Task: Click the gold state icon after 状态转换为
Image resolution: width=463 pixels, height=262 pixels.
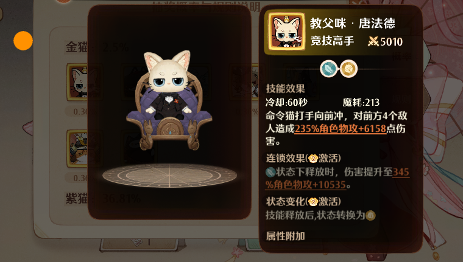Action: 370,215
